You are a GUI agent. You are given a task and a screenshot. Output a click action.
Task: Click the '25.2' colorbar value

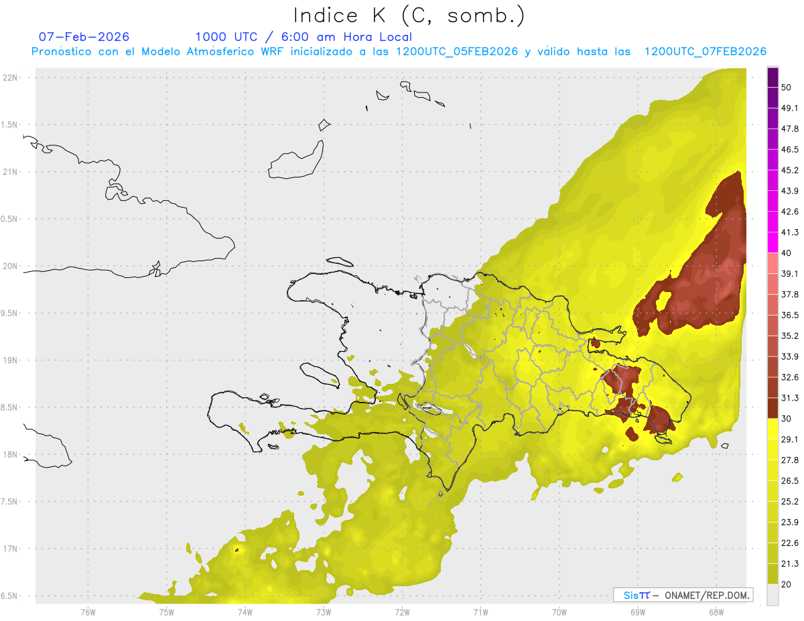click(x=790, y=502)
